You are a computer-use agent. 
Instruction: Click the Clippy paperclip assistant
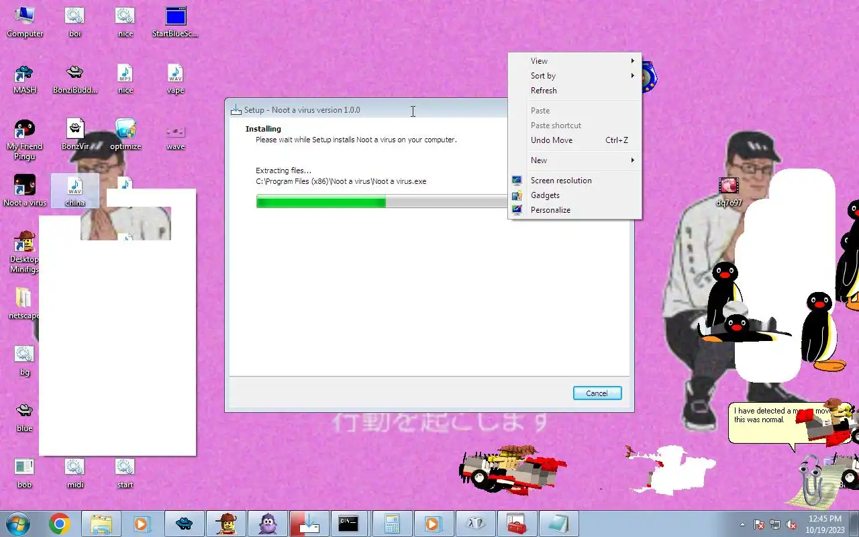813,479
